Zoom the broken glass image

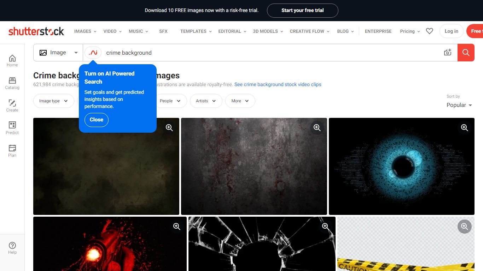[x=326, y=227]
